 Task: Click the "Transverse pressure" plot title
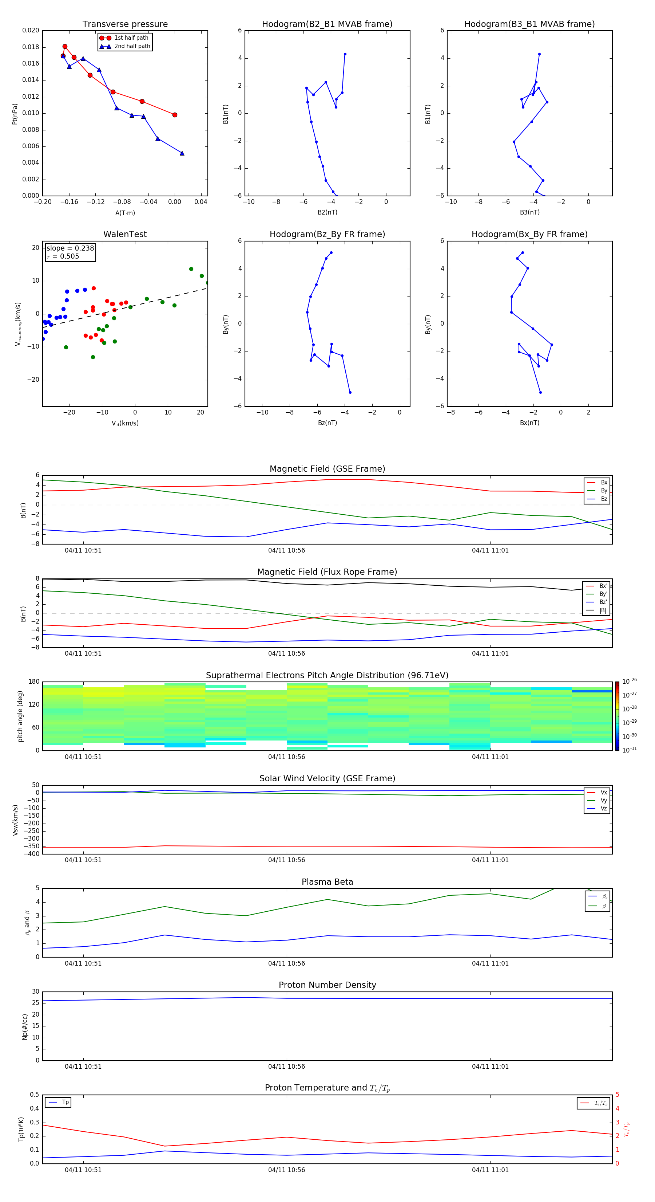(125, 24)
